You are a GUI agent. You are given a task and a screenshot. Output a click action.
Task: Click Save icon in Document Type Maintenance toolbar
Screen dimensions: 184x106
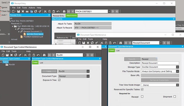84,43
